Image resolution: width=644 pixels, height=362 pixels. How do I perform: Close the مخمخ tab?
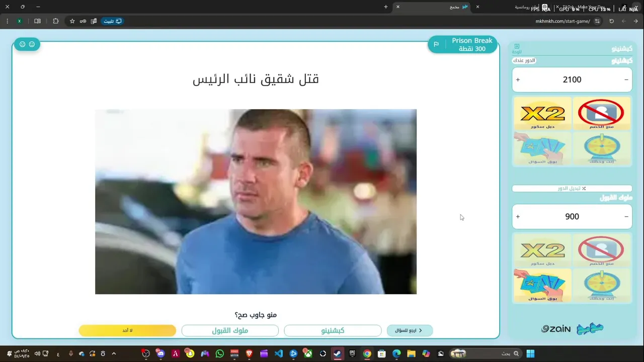(398, 7)
